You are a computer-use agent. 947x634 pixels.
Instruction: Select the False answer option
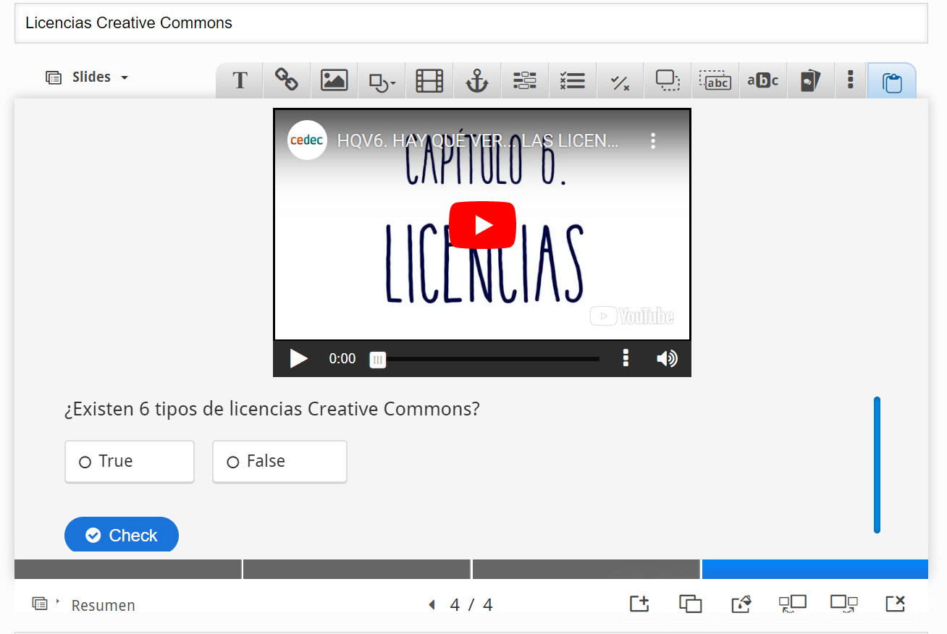pos(279,462)
